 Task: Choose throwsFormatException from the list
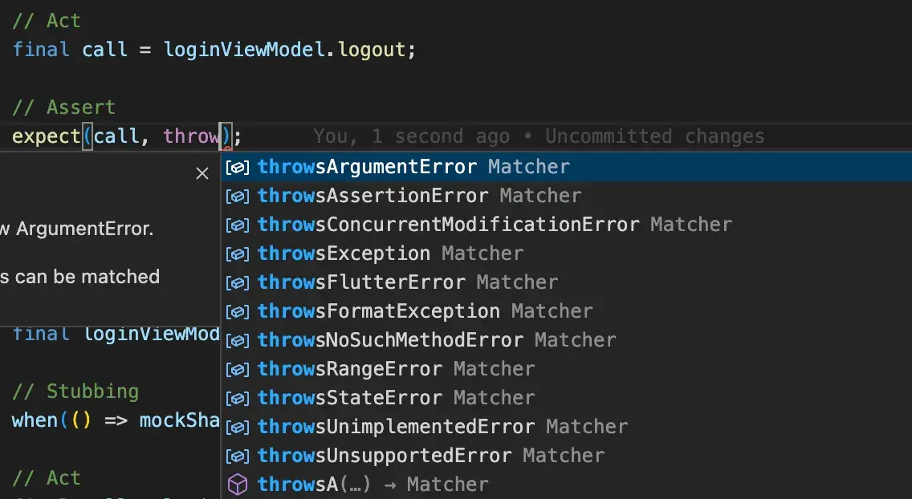click(x=567, y=311)
